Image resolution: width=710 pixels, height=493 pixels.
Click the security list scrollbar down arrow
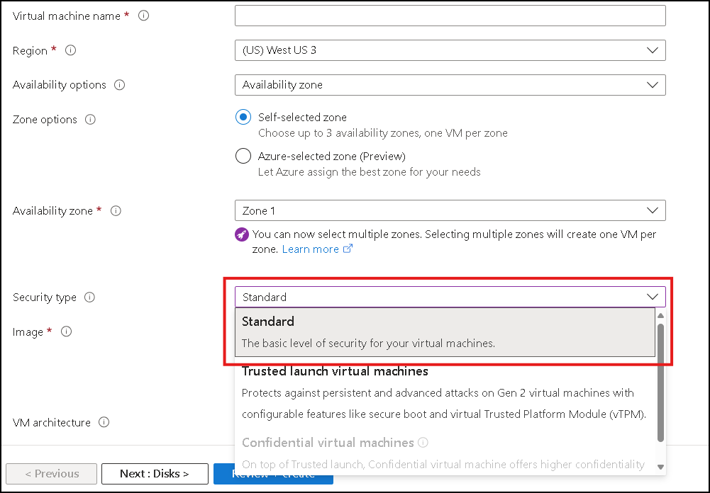click(660, 467)
